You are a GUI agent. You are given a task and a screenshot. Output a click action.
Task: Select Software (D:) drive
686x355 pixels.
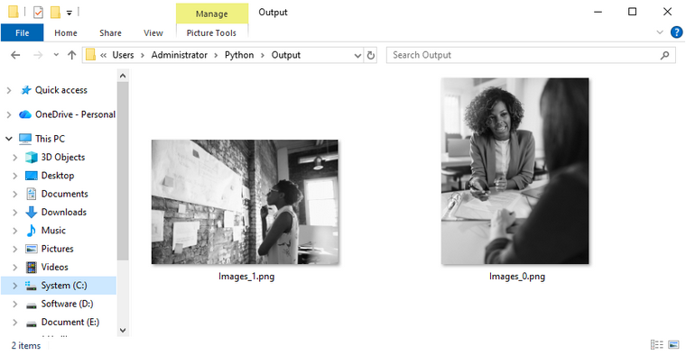click(67, 304)
